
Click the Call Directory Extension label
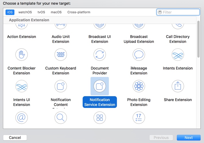click(178, 39)
